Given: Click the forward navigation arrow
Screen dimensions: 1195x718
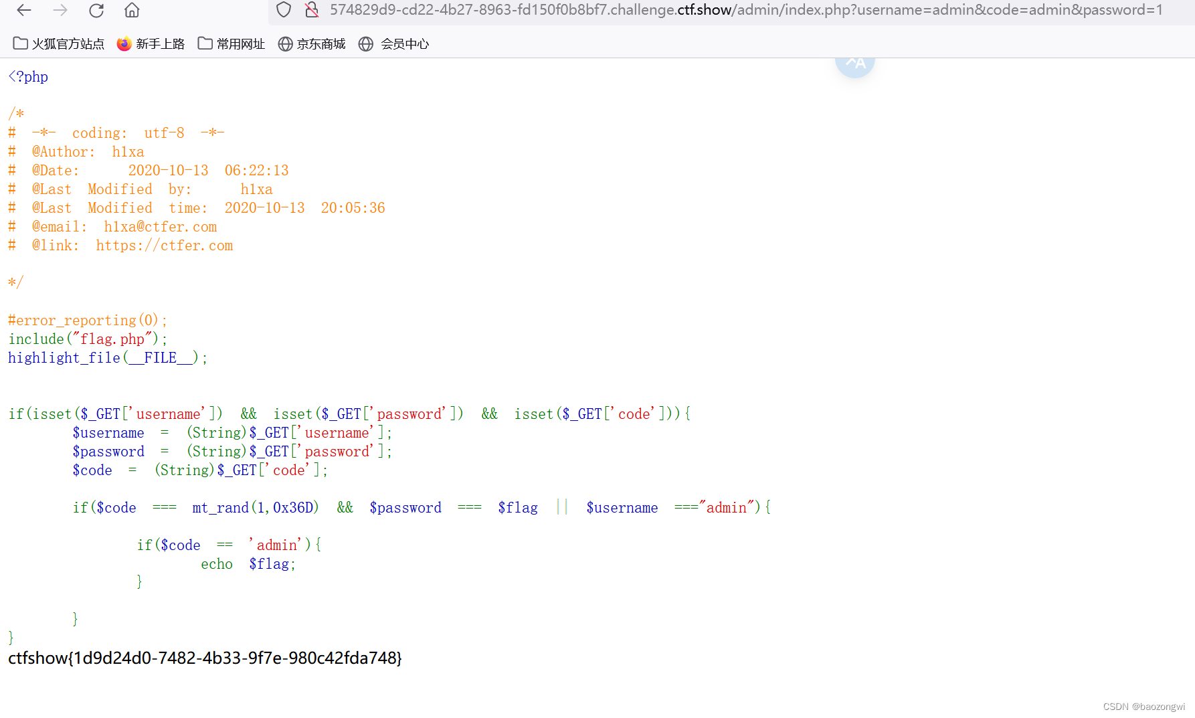Looking at the screenshot, I should tap(60, 10).
